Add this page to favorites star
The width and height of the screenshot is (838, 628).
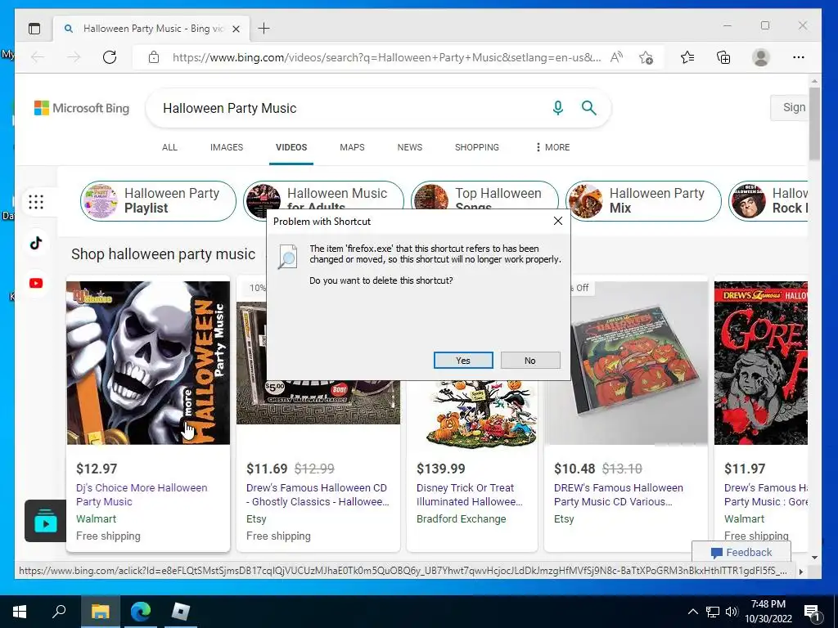point(647,57)
